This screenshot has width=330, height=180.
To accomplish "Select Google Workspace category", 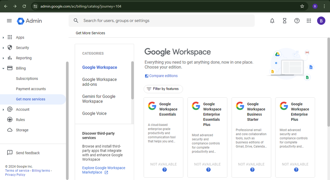I will [x=99, y=68].
